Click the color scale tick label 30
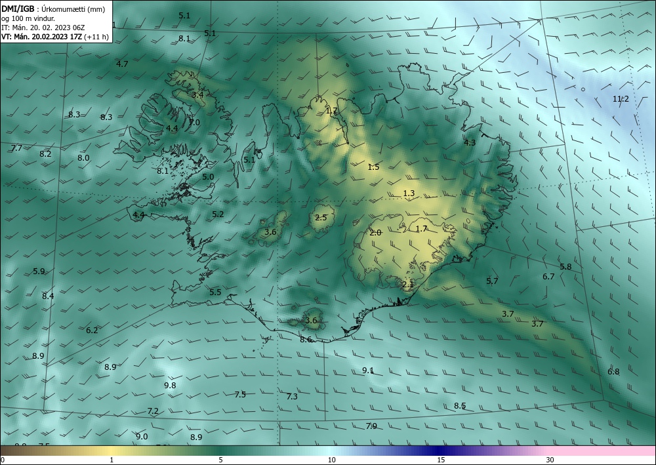Image resolution: width=656 pixels, height=465 pixels. [x=550, y=460]
